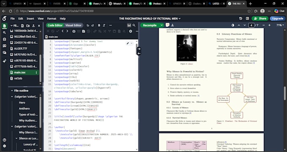Open the review panel icon in rail

(x=4, y=46)
